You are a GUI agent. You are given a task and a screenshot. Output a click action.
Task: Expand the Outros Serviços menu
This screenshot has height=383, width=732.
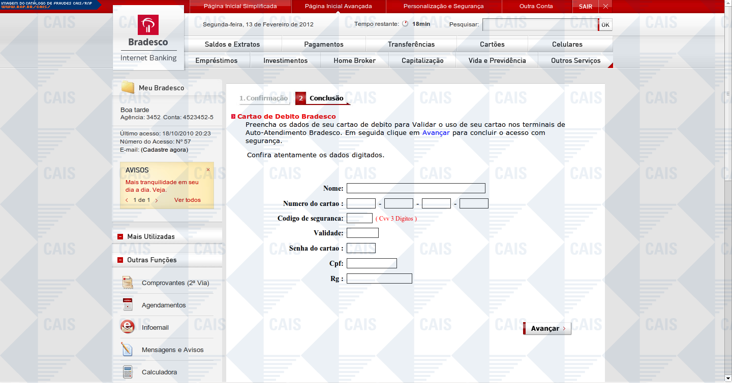[575, 60]
